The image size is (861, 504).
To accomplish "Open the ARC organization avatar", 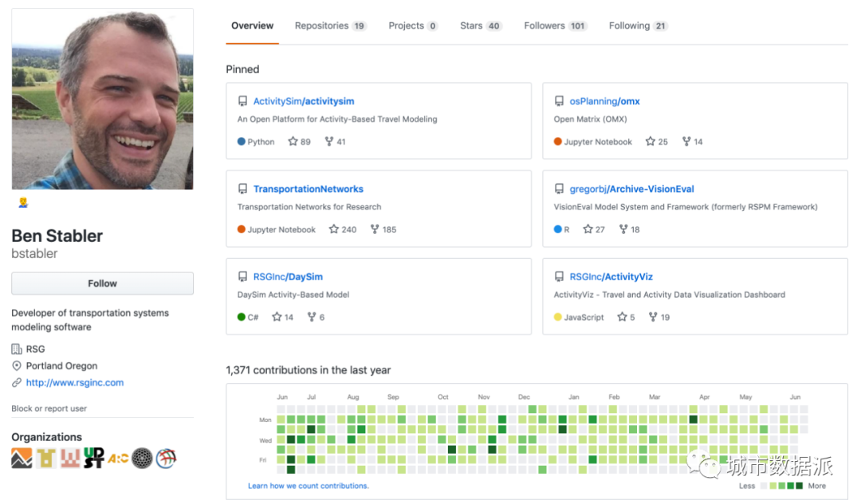I will pos(118,458).
